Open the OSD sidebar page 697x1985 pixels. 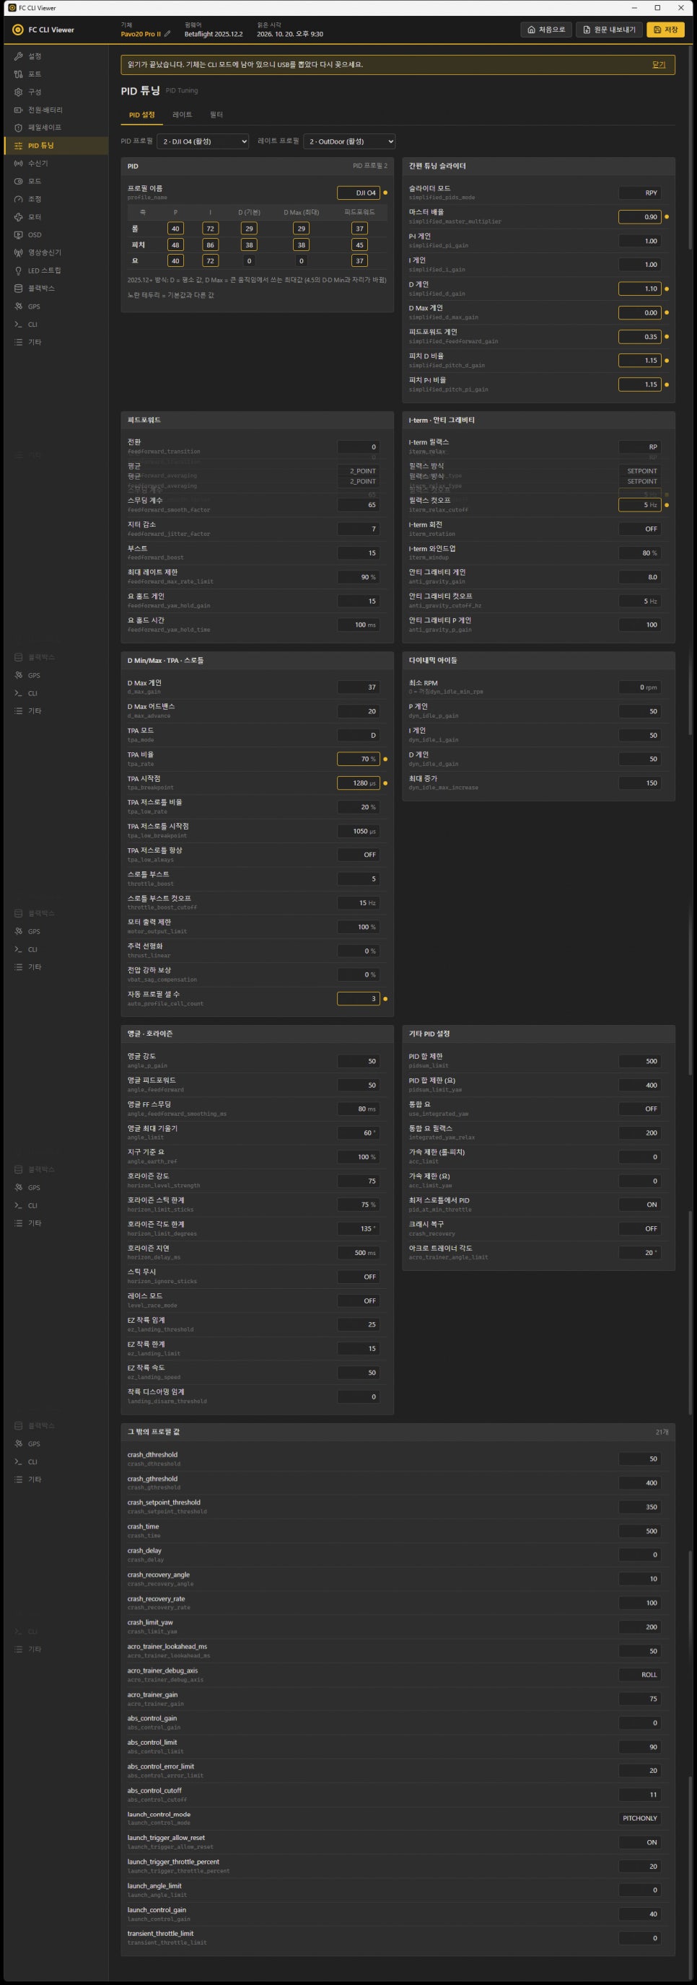pos(56,234)
